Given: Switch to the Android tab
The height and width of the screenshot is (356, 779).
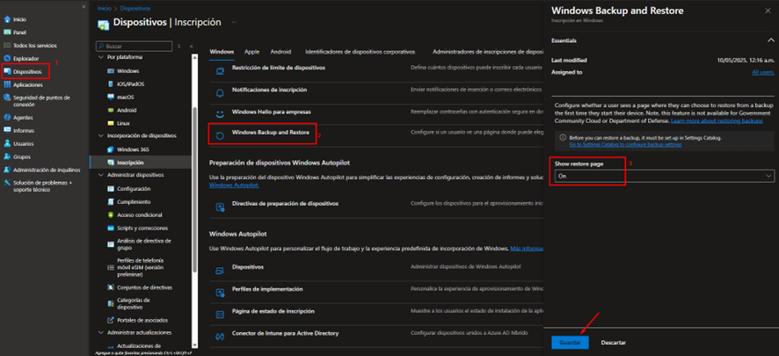Looking at the screenshot, I should [x=280, y=52].
